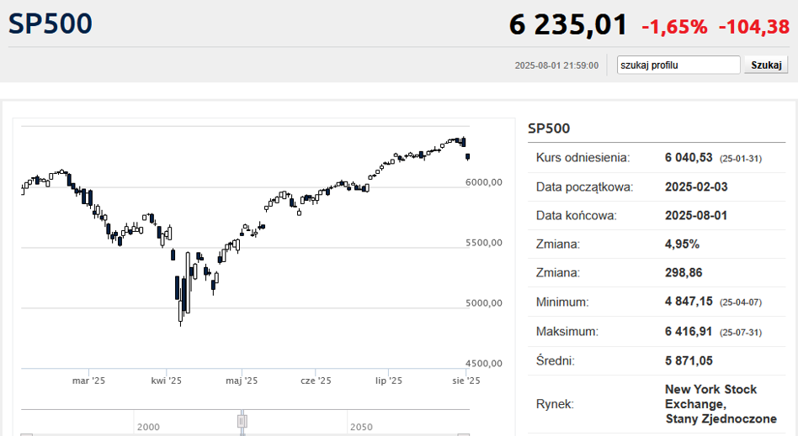Click the 'New York Stock Exchange' market text
Image resolution: width=798 pixels, height=436 pixels.
[x=710, y=397]
